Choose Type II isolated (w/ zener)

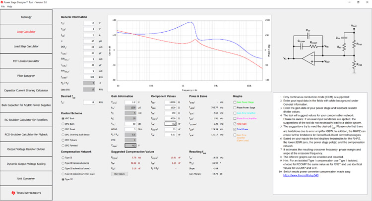pos(63,168)
